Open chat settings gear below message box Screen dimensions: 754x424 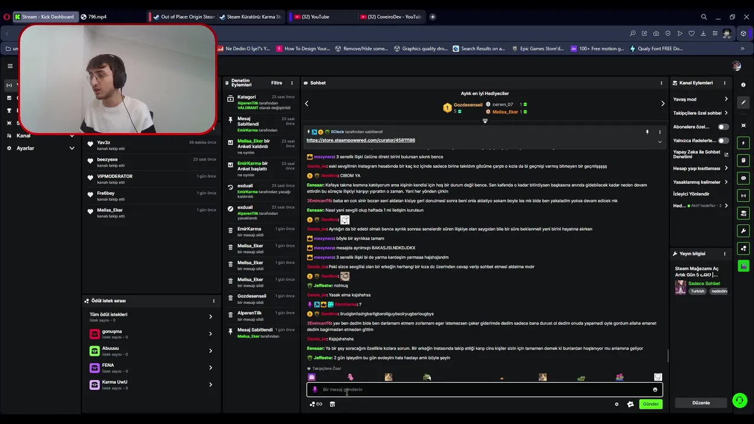click(x=617, y=404)
